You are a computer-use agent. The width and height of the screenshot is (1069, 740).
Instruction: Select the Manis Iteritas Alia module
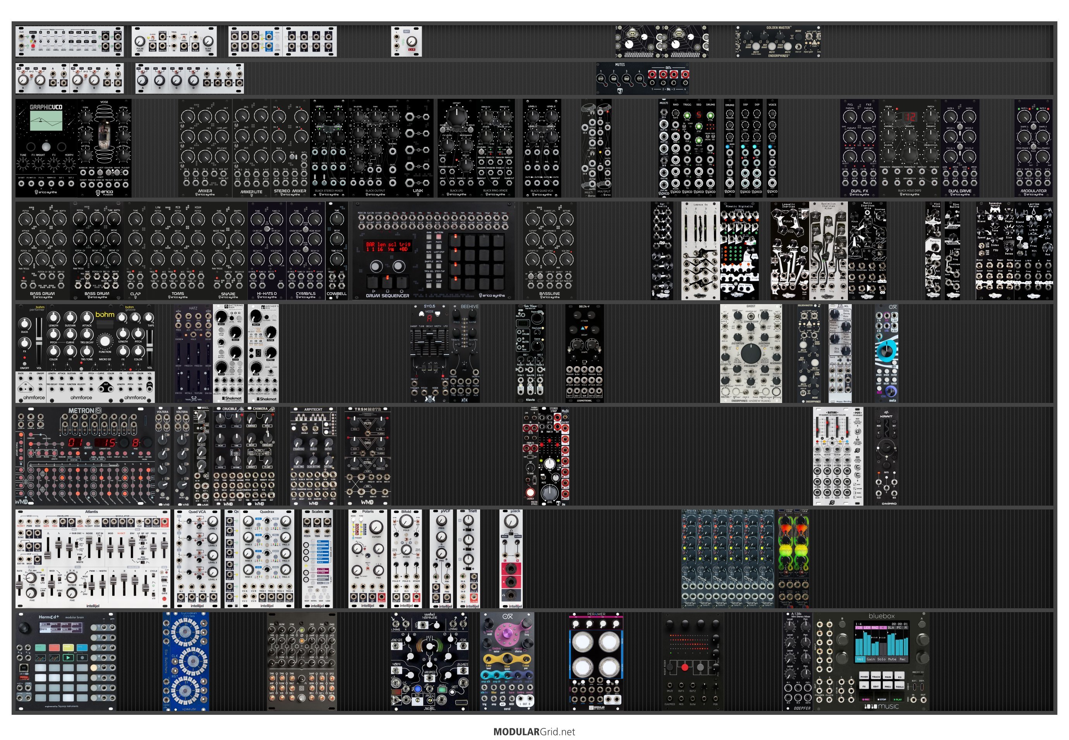(x=867, y=251)
